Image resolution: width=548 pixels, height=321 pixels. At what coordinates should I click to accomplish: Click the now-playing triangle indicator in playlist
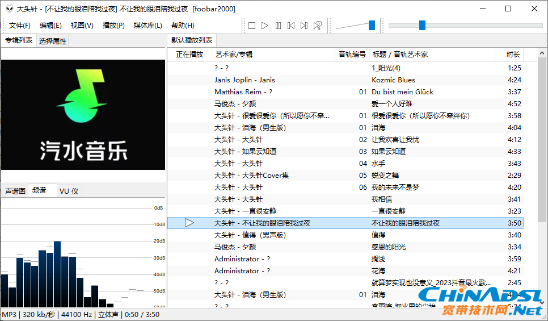click(189, 223)
